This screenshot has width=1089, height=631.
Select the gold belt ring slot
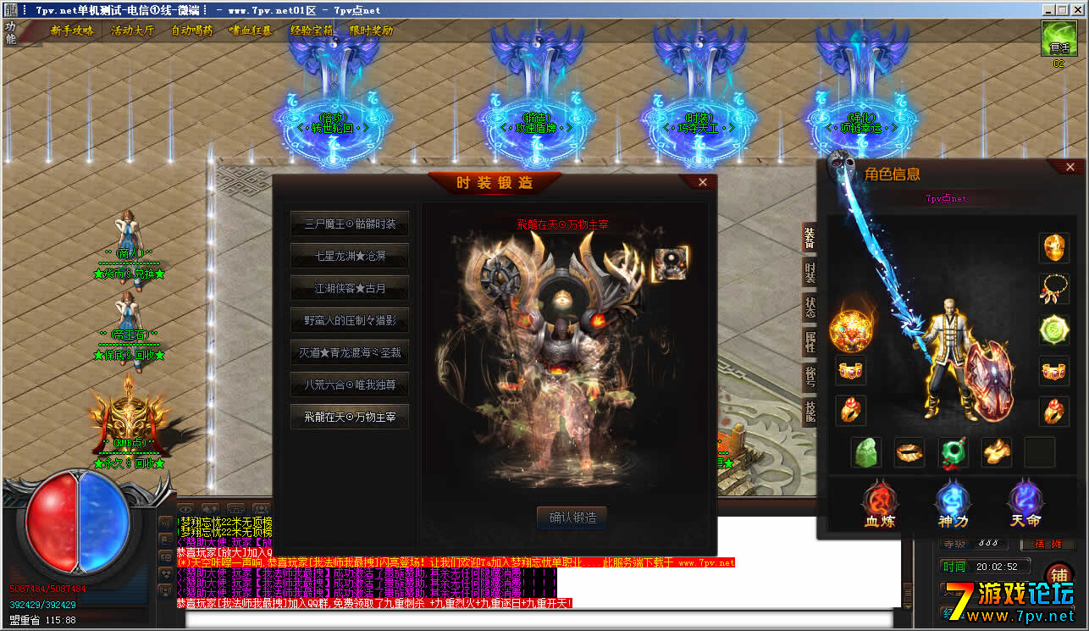(910, 452)
